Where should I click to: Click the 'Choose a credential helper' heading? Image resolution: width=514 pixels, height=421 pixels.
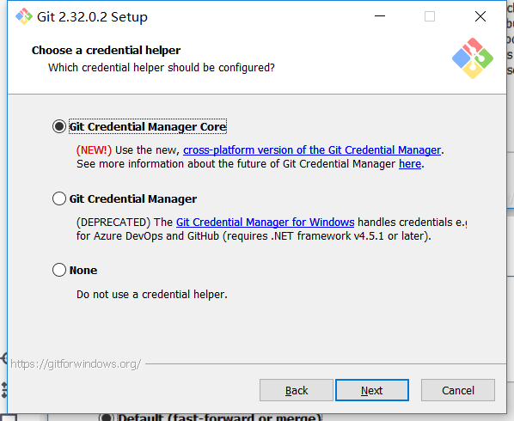coord(106,51)
